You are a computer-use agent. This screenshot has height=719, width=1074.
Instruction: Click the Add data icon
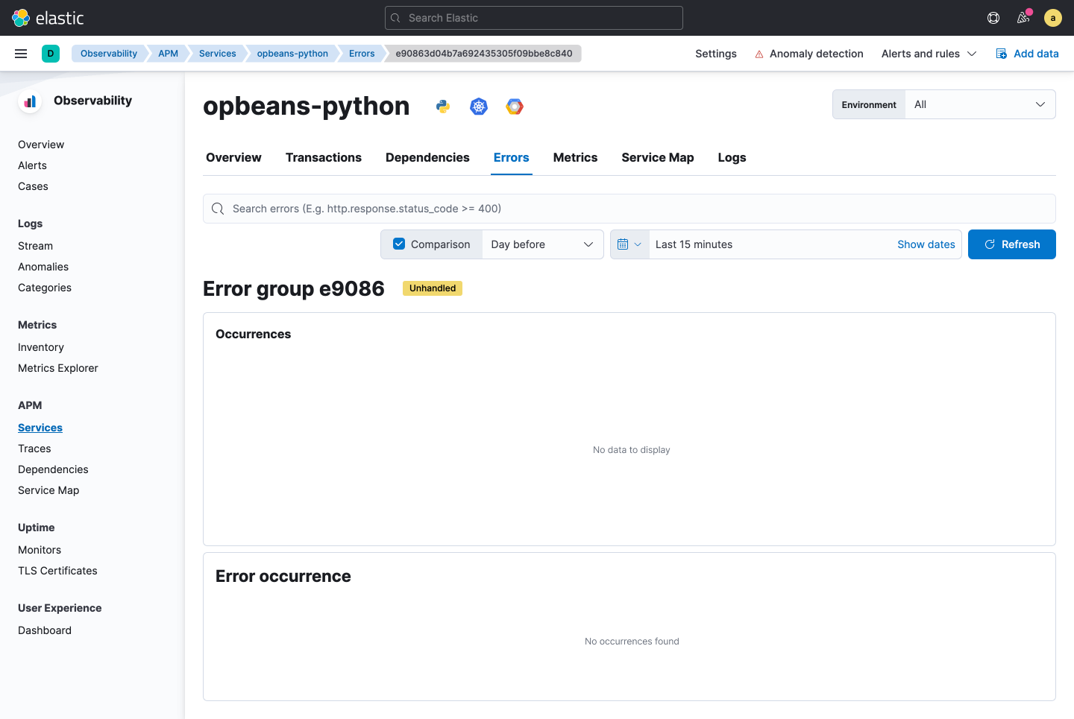(x=1002, y=54)
